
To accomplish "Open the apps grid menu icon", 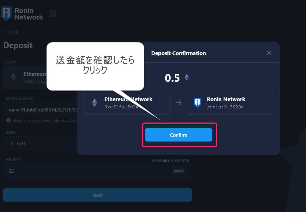I will click(x=53, y=14).
